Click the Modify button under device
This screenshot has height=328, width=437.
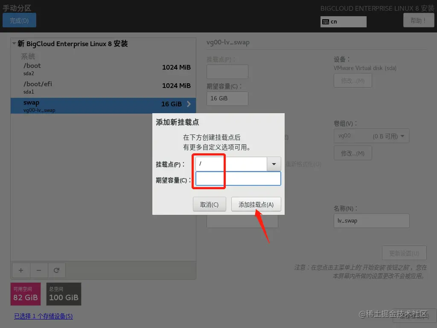click(x=353, y=81)
